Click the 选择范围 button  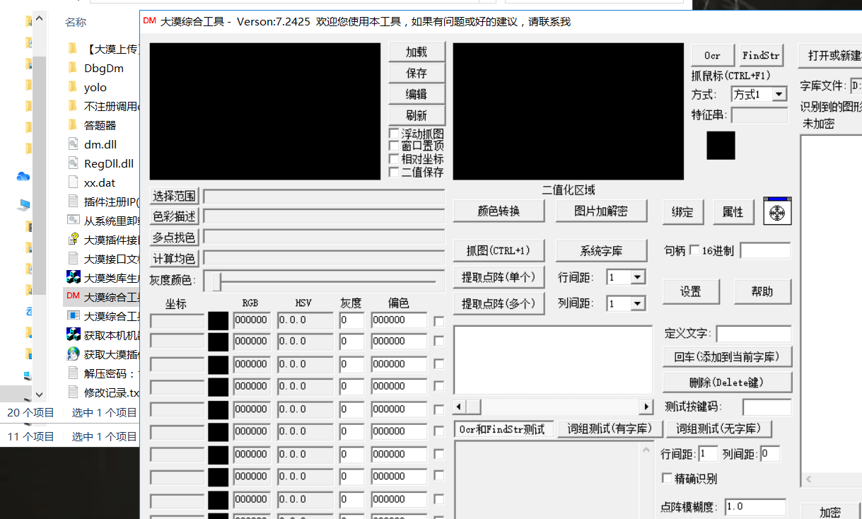pos(175,196)
